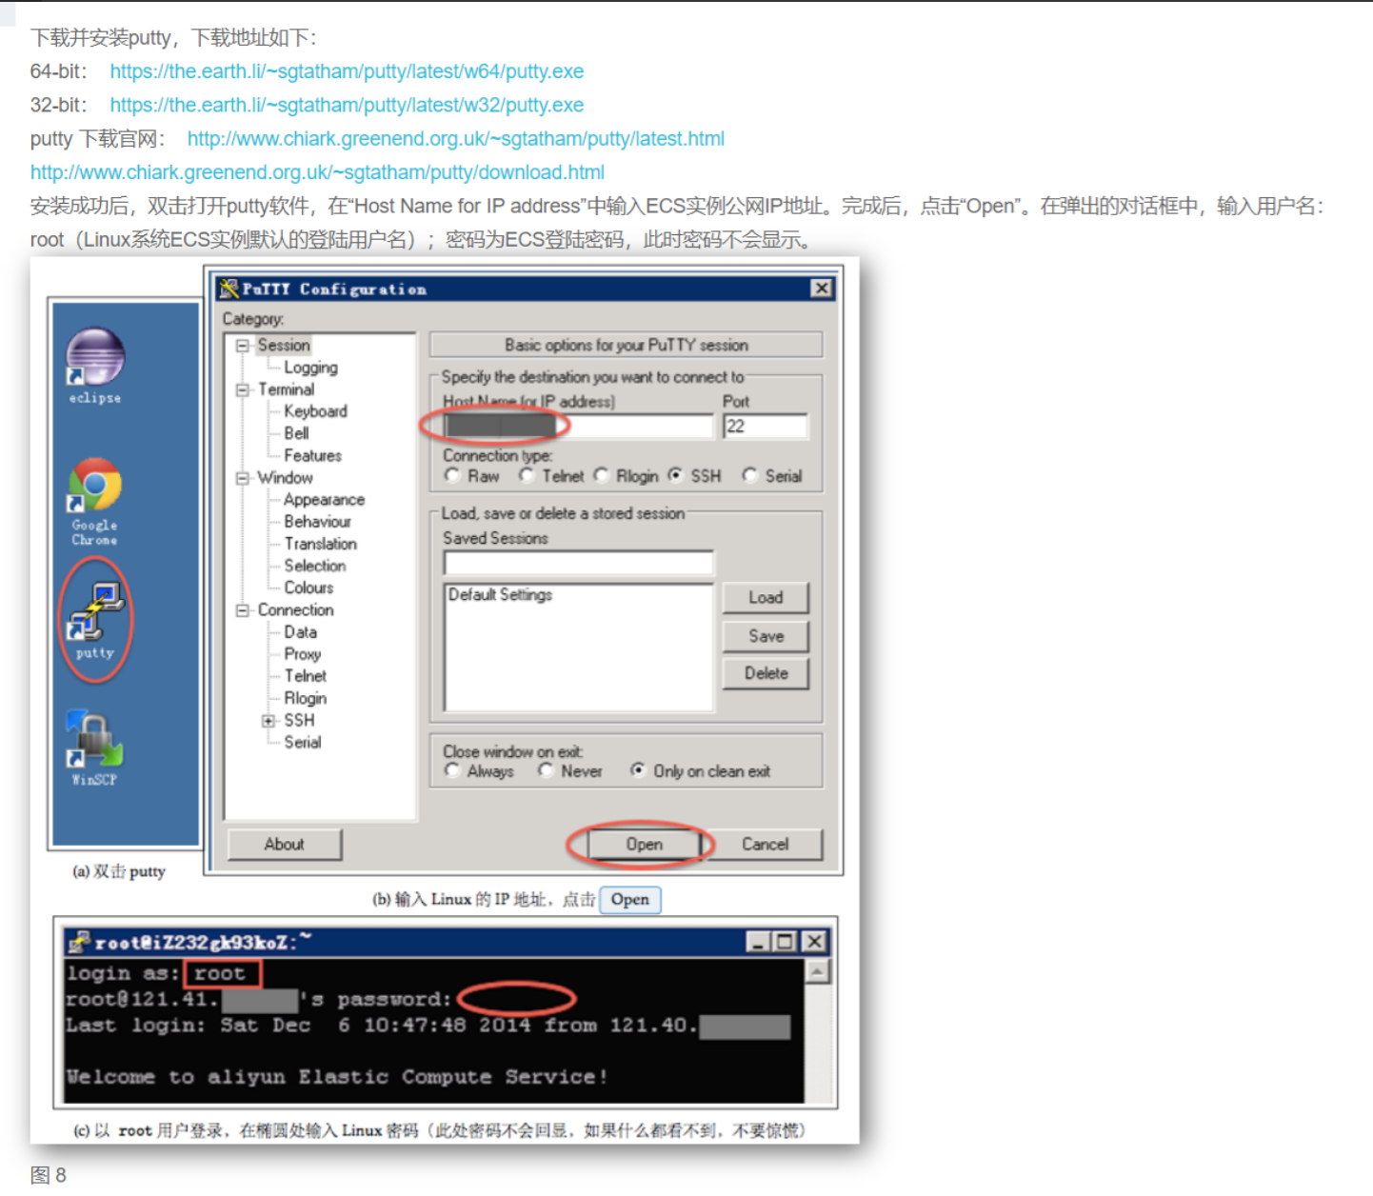The image size is (1373, 1196).
Task: Collapse the Connection tree node
Action: (243, 609)
